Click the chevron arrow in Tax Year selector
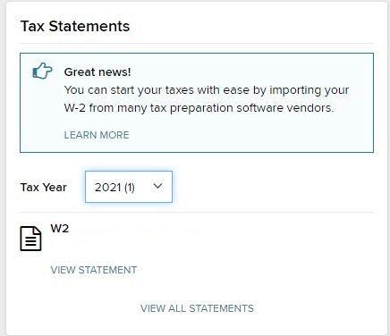Image resolution: width=390 pixels, height=336 pixels. pos(157,186)
